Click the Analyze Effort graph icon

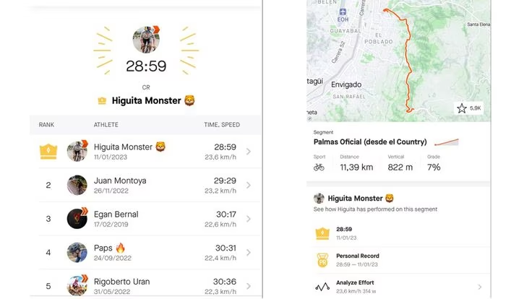[x=322, y=287]
